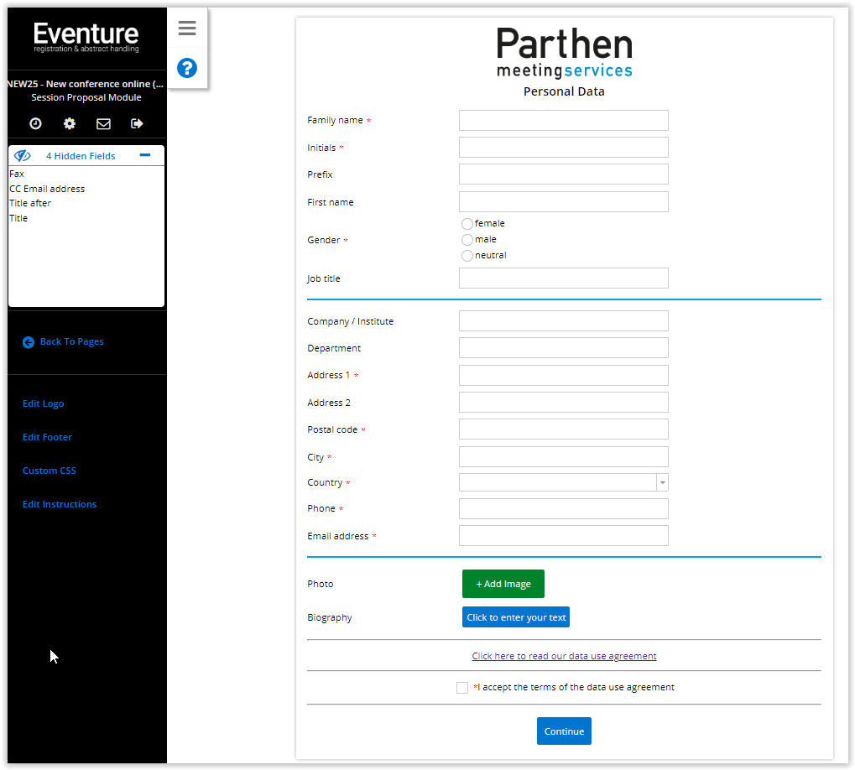The width and height of the screenshot is (855, 770).
Task: Open the help question mark icon
Action: tap(187, 68)
